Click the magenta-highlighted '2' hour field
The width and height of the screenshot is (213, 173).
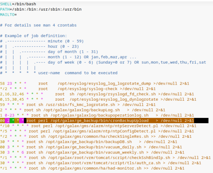coord(7,121)
